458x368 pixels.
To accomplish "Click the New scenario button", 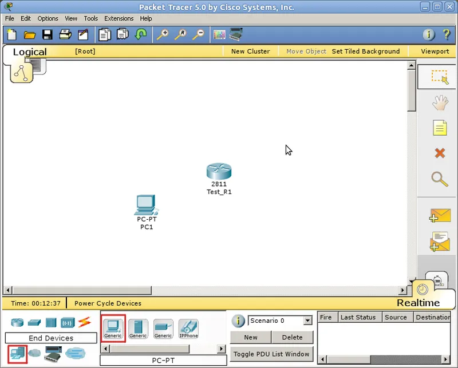I will coord(251,337).
